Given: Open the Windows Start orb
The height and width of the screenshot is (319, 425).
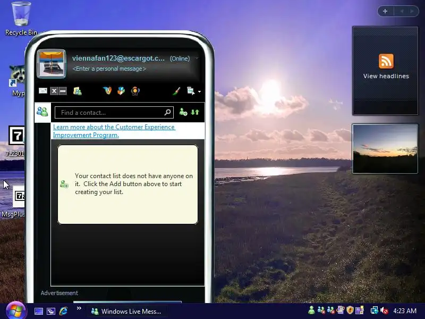Looking at the screenshot, I should (16, 311).
